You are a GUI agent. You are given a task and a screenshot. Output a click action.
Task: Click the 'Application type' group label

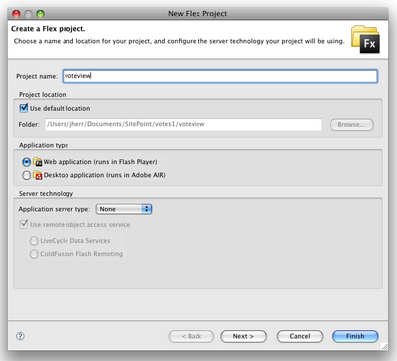[x=44, y=145]
